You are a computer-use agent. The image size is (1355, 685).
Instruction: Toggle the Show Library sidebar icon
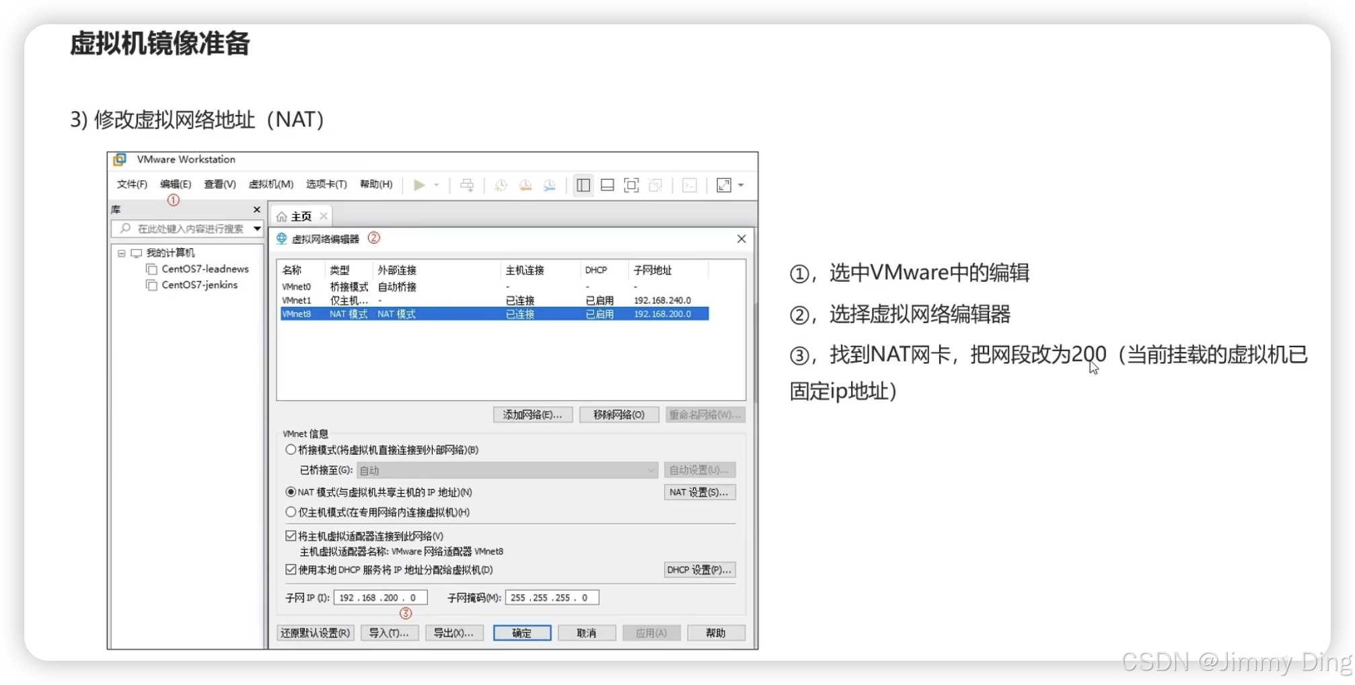click(583, 185)
